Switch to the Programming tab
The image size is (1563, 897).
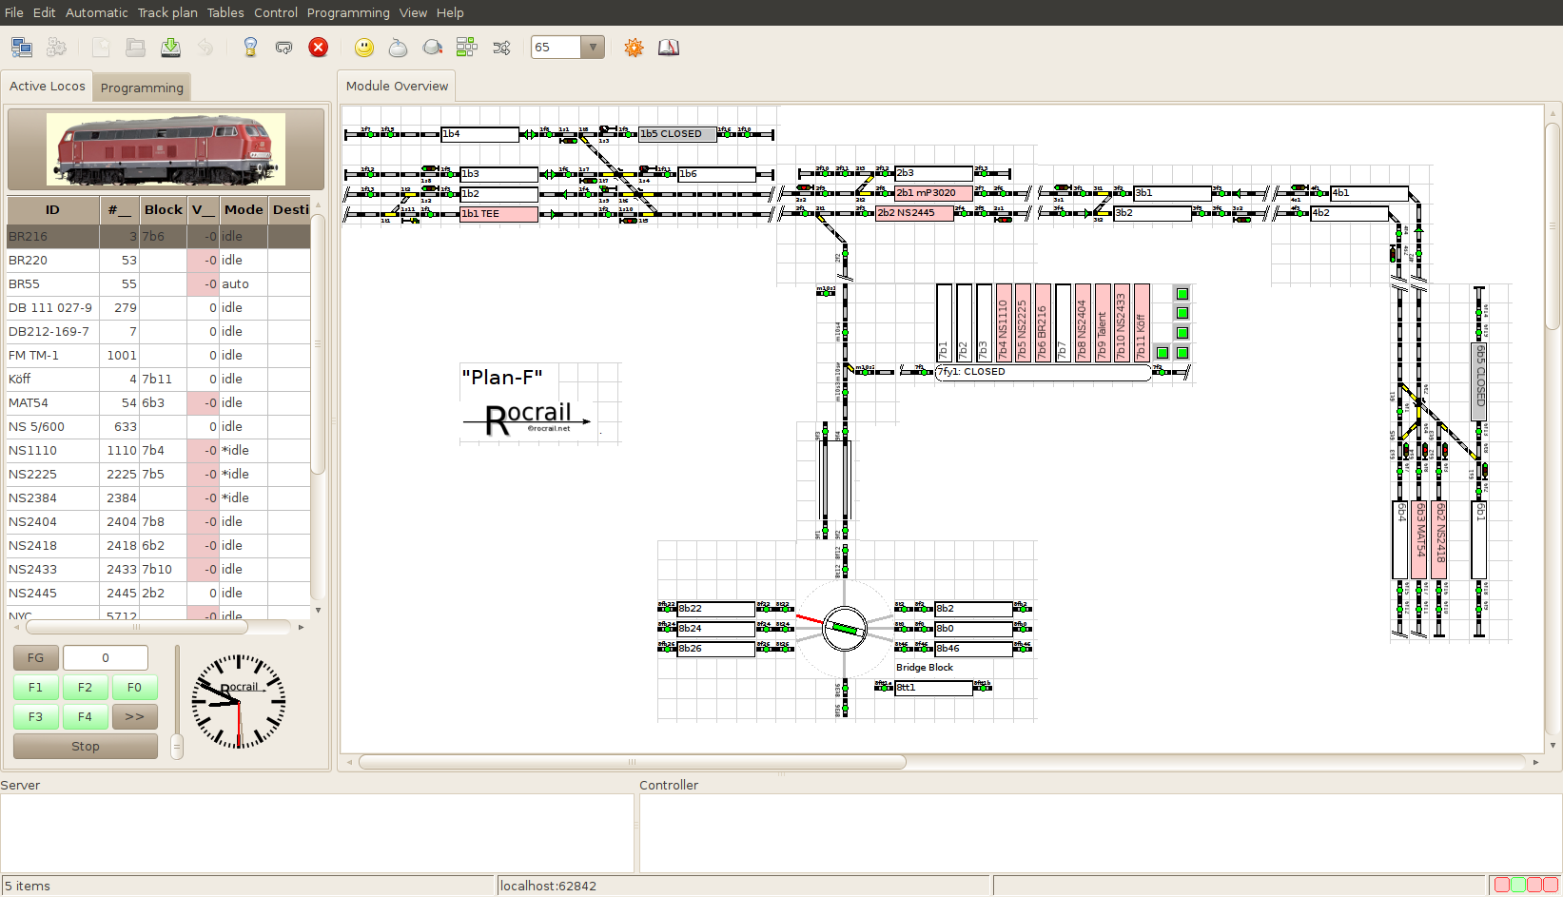click(142, 88)
